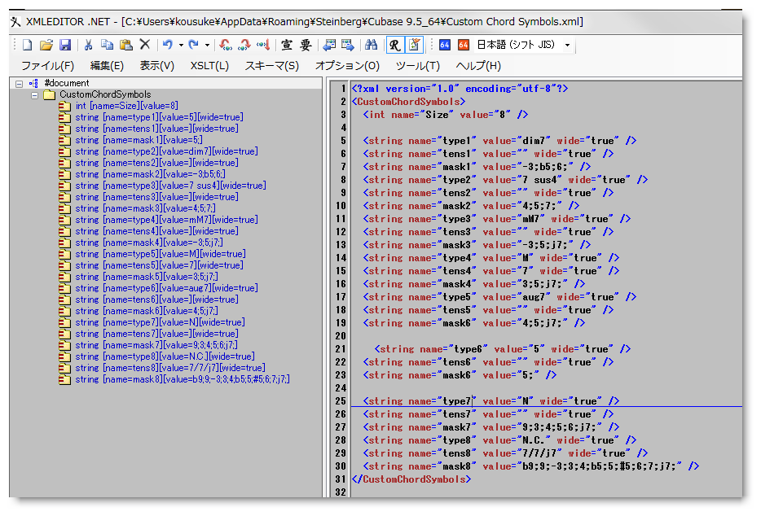
Task: Click the closing </CustomChordSymbols> tag in the editor
Action: pos(411,479)
